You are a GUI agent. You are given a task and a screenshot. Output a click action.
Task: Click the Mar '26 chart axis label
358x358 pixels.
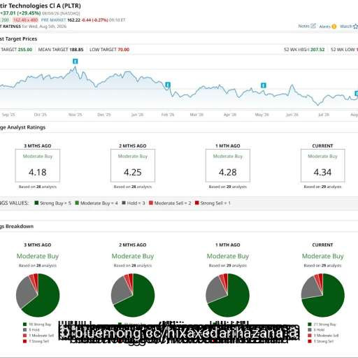pos(196,115)
